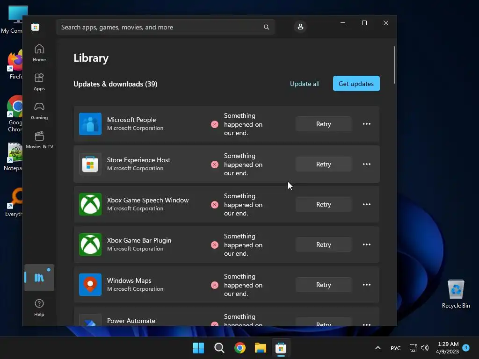Select Recycle Bin on the desktop
The width and height of the screenshot is (479, 359).
[x=456, y=294]
